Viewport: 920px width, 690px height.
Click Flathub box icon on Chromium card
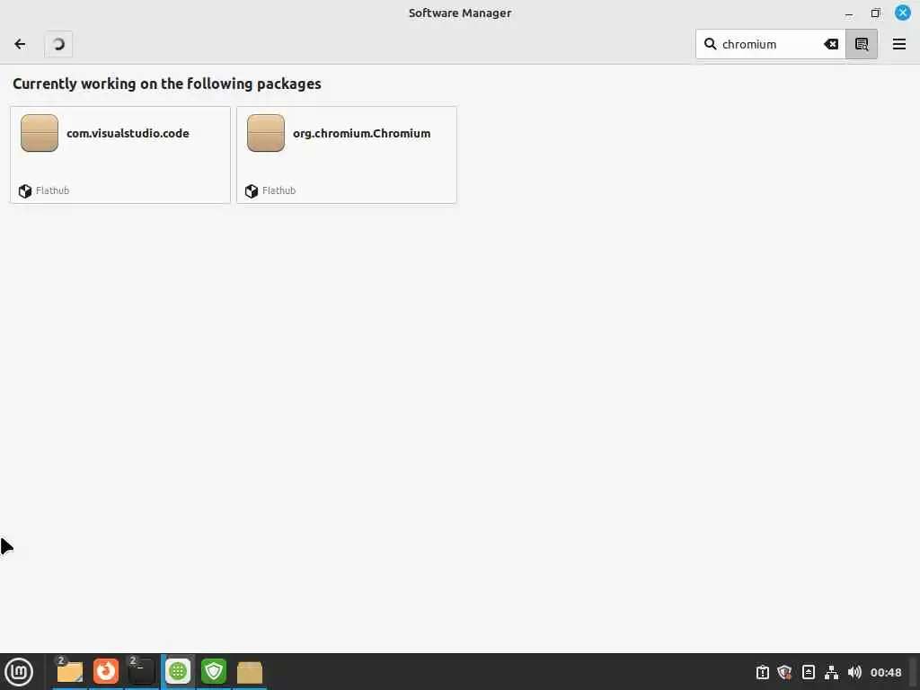[252, 191]
